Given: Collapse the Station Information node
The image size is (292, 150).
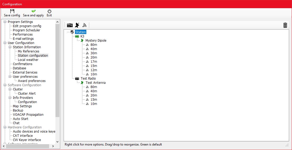Looking at the screenshot, I should point(10,47).
